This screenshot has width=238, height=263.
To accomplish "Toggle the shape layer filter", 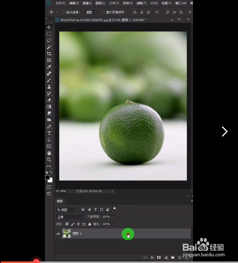I will click(102, 209).
